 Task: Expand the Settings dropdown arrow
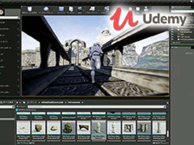[84, 10]
